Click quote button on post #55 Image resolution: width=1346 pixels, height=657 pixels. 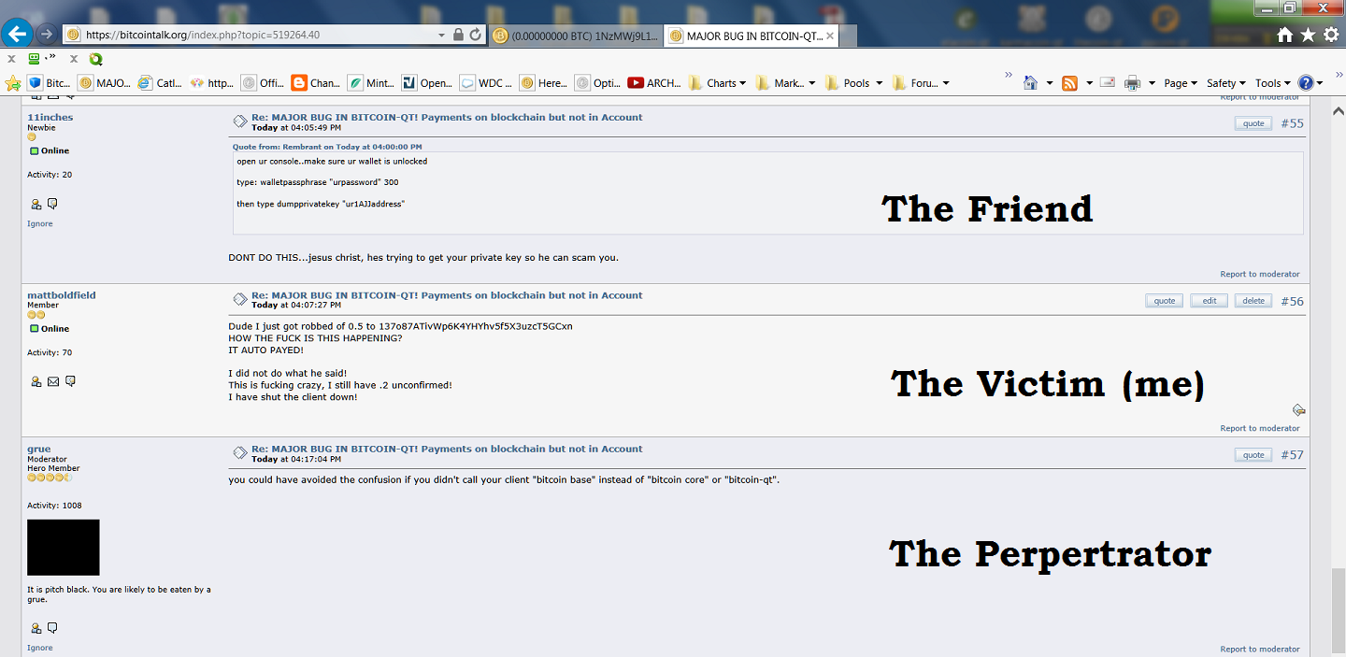pyautogui.click(x=1253, y=123)
